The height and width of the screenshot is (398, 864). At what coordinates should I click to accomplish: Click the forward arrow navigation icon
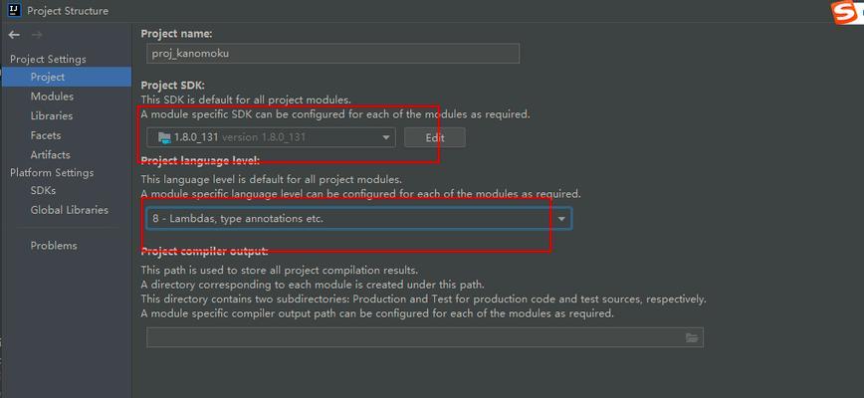[37, 35]
